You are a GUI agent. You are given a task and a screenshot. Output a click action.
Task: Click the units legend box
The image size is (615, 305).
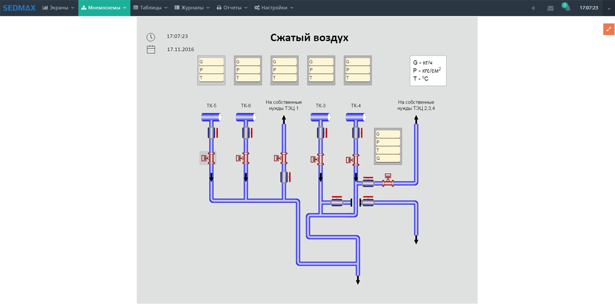pyautogui.click(x=428, y=71)
